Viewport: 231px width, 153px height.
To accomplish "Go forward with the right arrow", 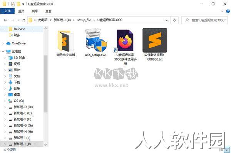I will click(13, 20).
